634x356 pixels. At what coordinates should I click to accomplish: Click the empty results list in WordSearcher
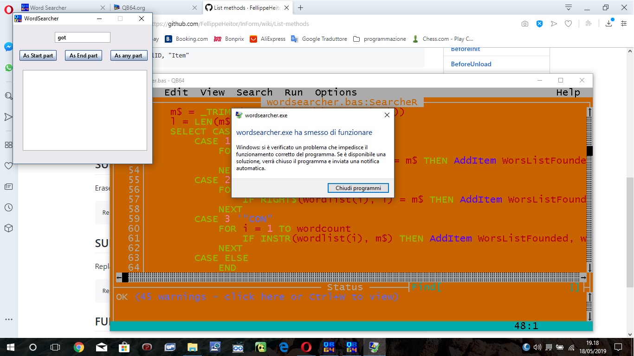[x=85, y=110]
